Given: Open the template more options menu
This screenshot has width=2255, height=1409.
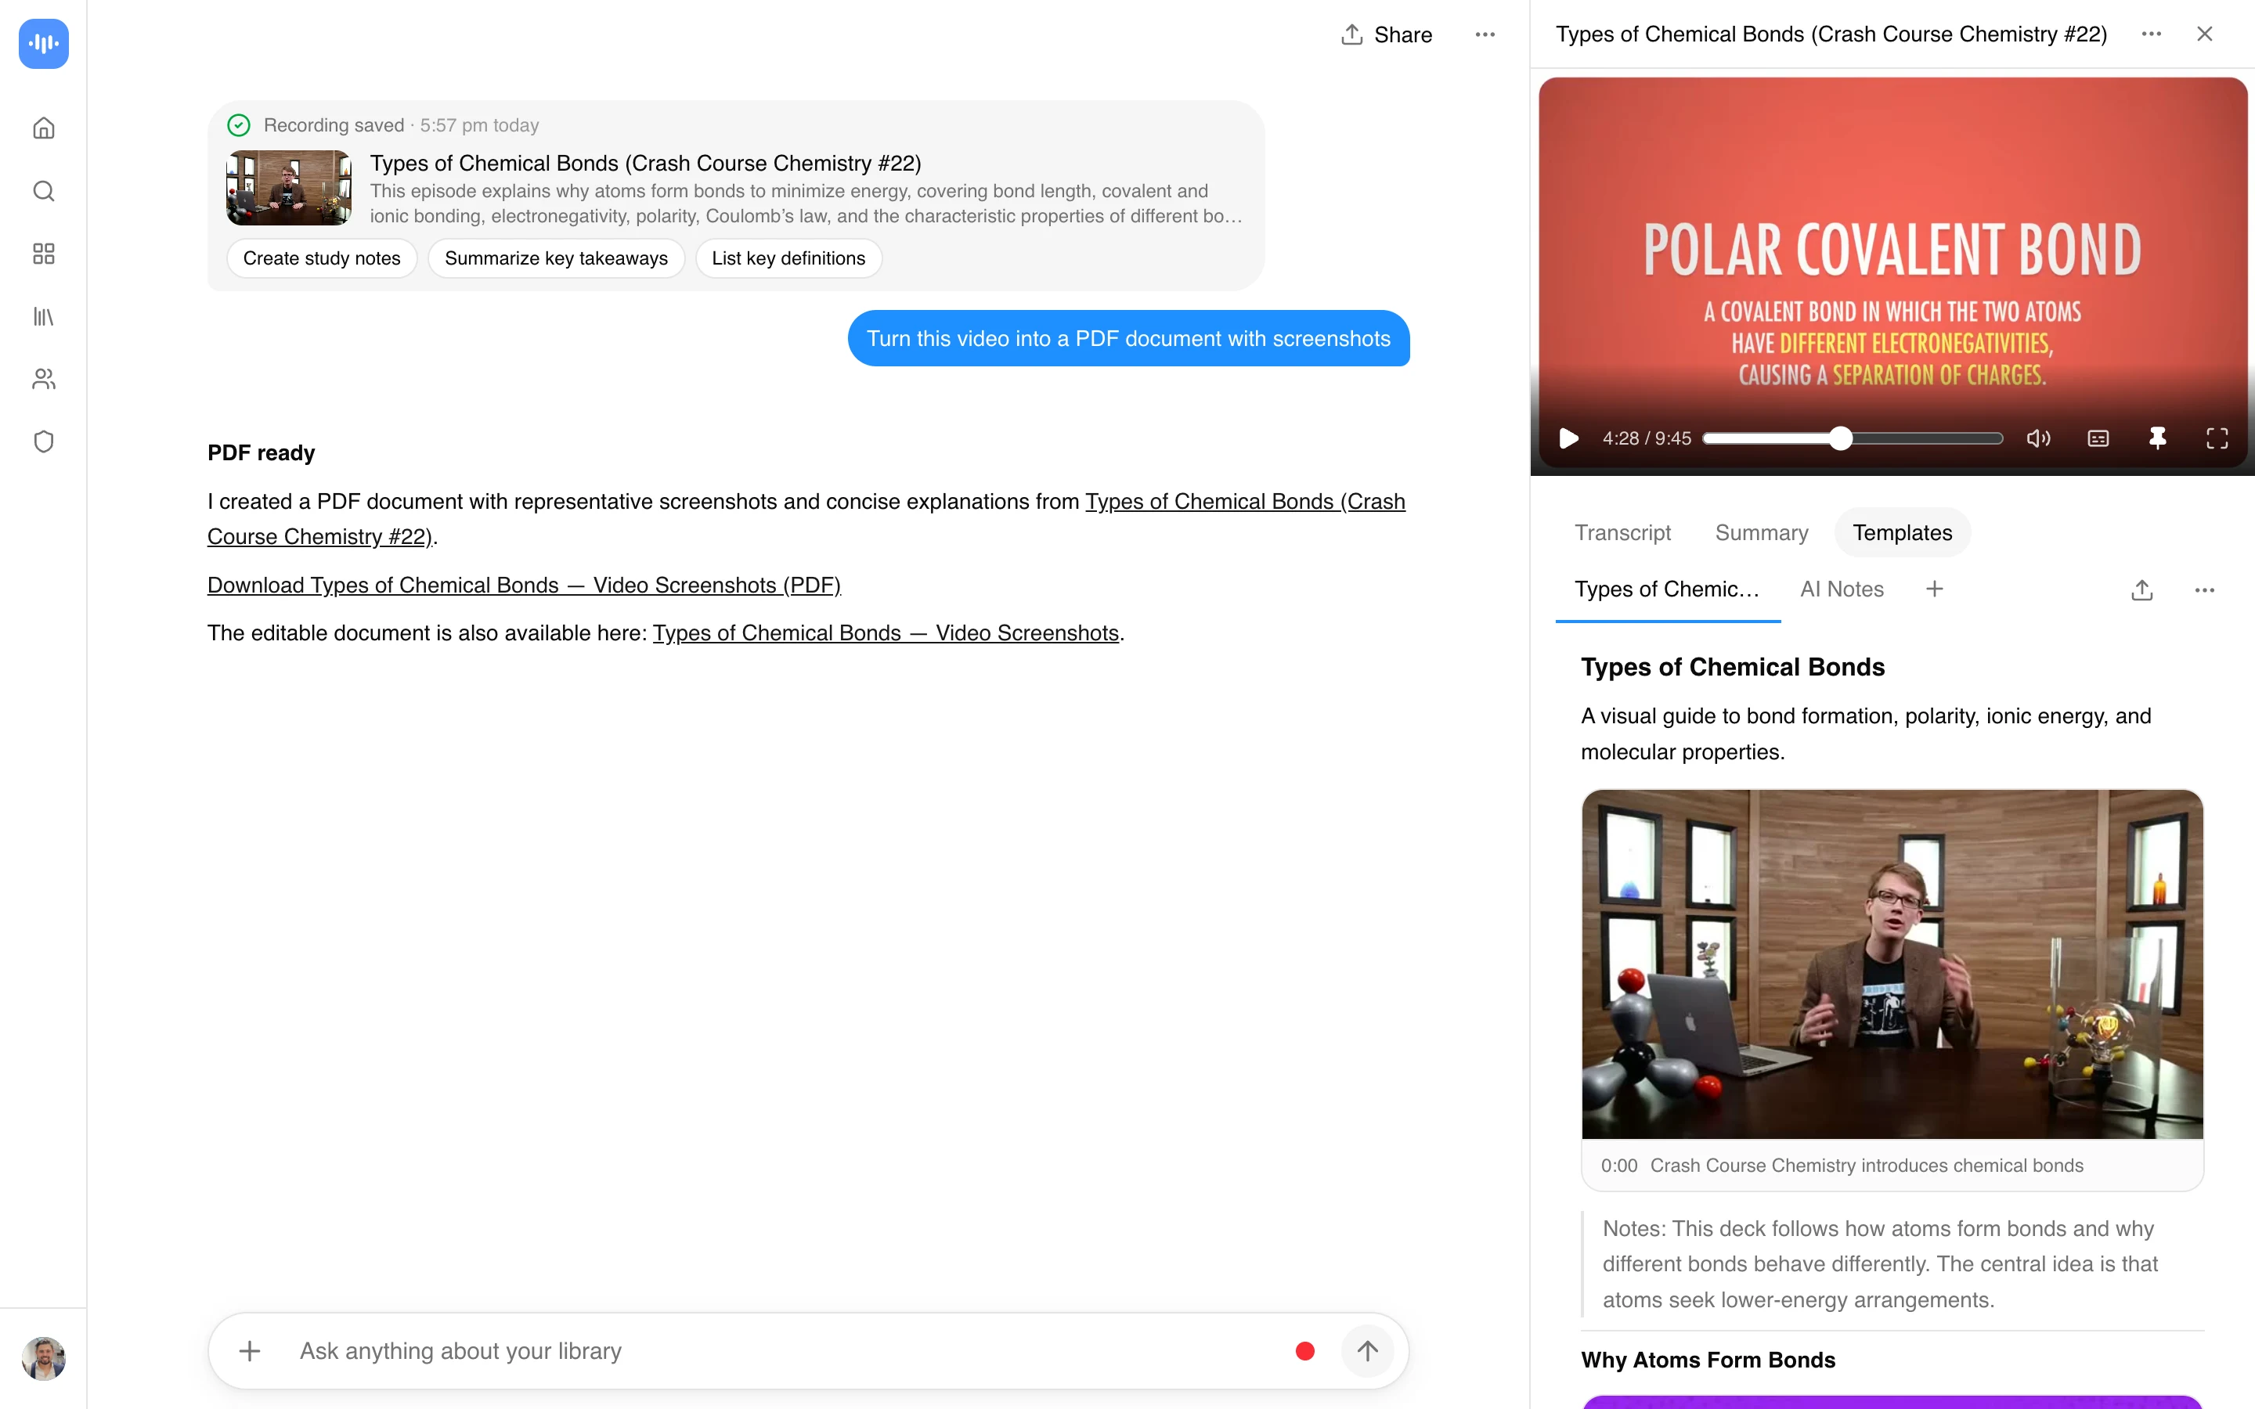Looking at the screenshot, I should coord(2205,590).
